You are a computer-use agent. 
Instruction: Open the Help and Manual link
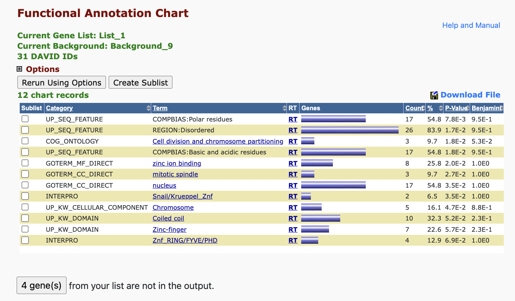pos(471,25)
